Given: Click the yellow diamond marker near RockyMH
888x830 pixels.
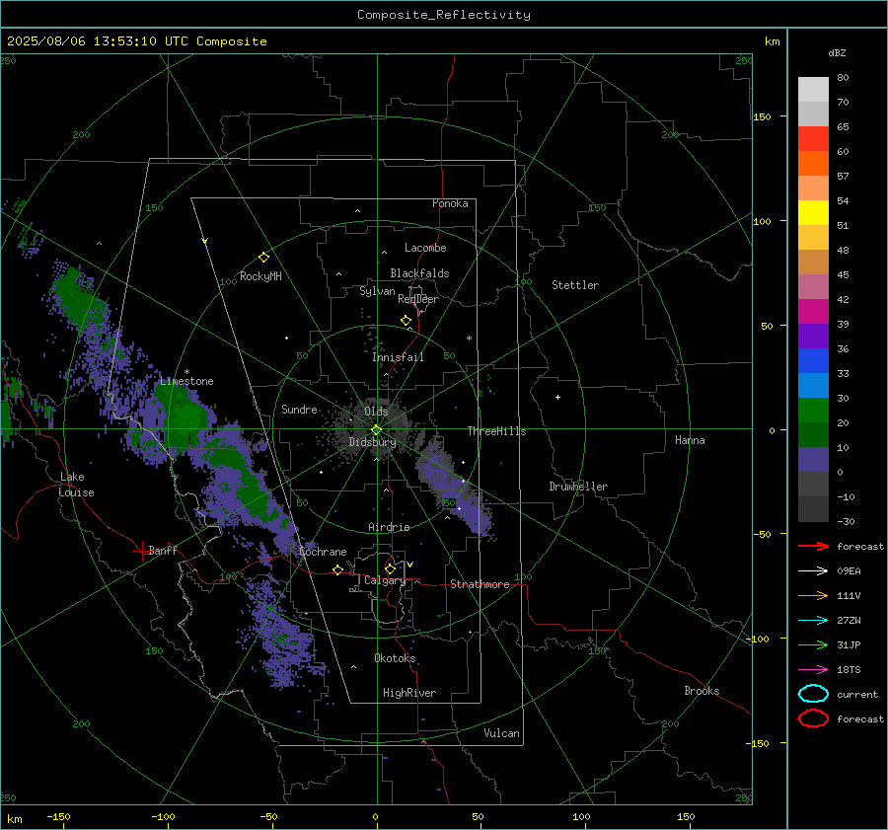Looking at the screenshot, I should point(263,258).
